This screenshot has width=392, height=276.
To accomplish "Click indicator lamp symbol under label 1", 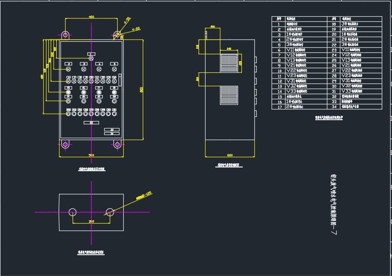I will tap(91, 58).
